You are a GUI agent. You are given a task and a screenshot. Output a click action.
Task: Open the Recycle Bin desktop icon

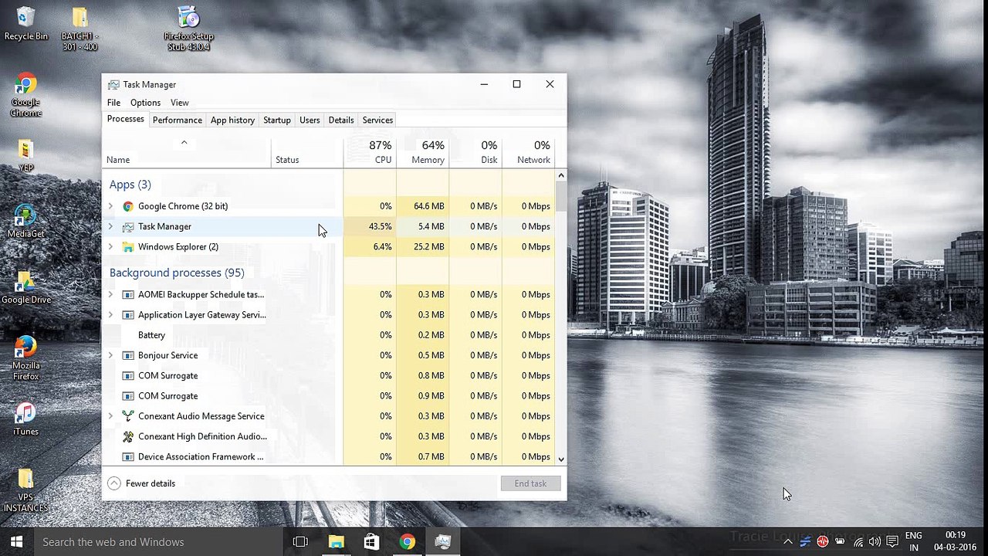click(25, 24)
